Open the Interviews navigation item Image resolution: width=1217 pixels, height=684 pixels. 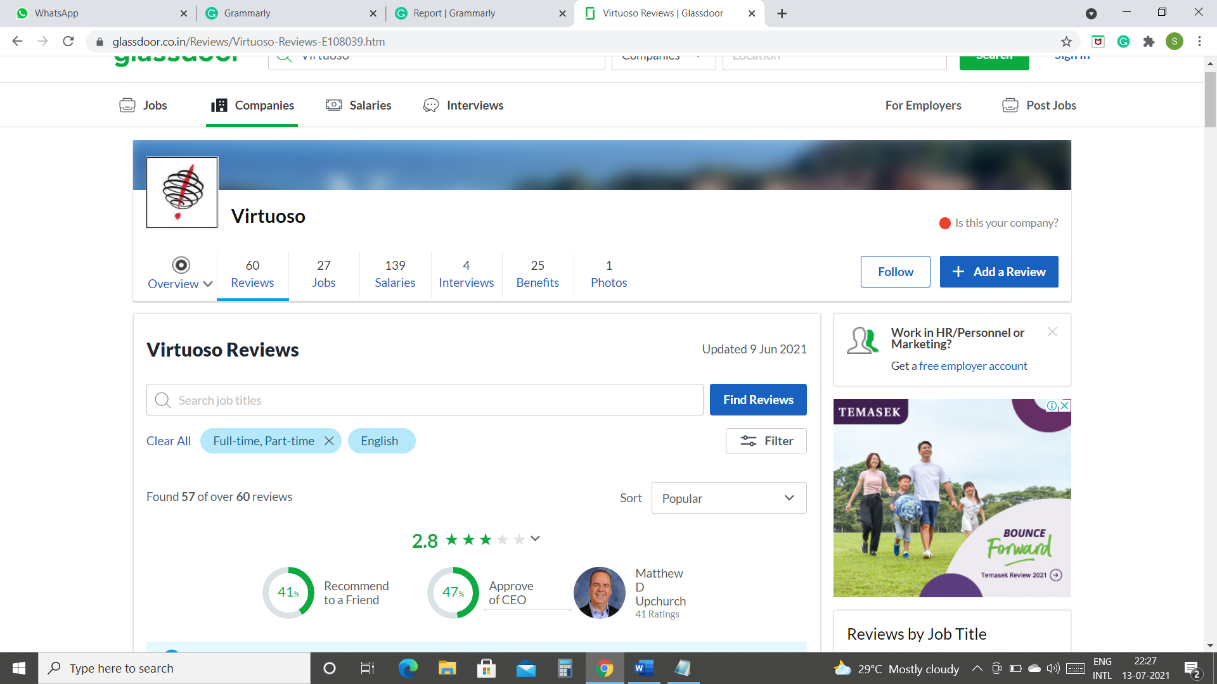point(463,105)
